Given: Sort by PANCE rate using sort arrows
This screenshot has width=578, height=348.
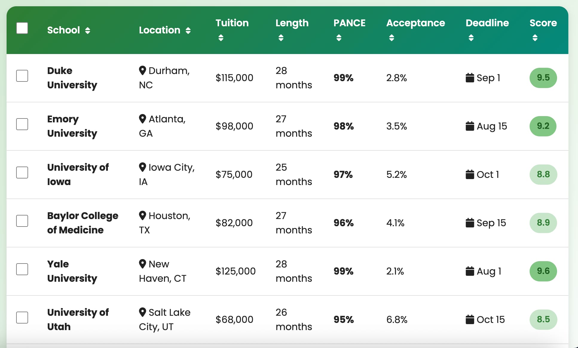Looking at the screenshot, I should pyautogui.click(x=339, y=38).
